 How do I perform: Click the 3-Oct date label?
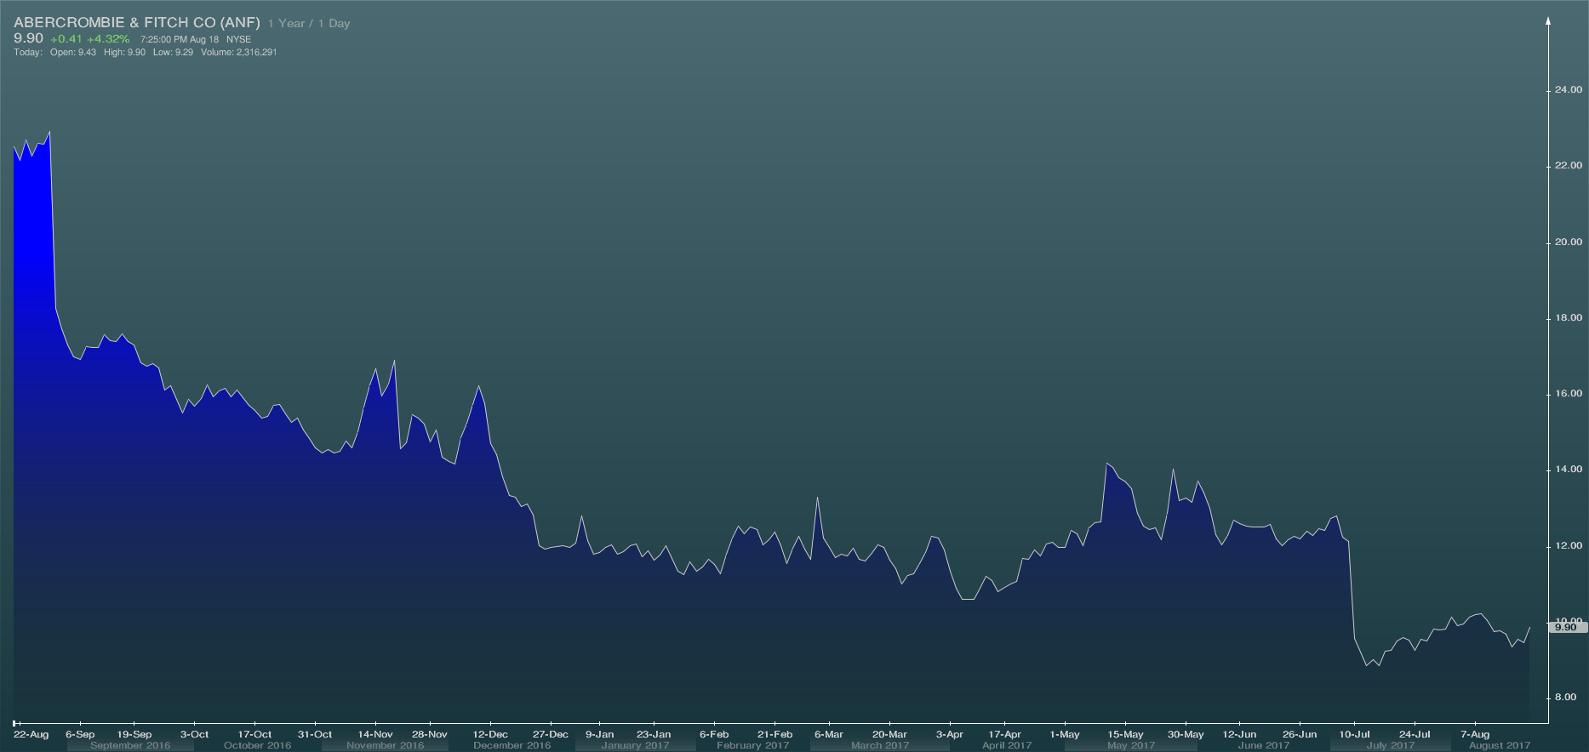click(x=194, y=733)
